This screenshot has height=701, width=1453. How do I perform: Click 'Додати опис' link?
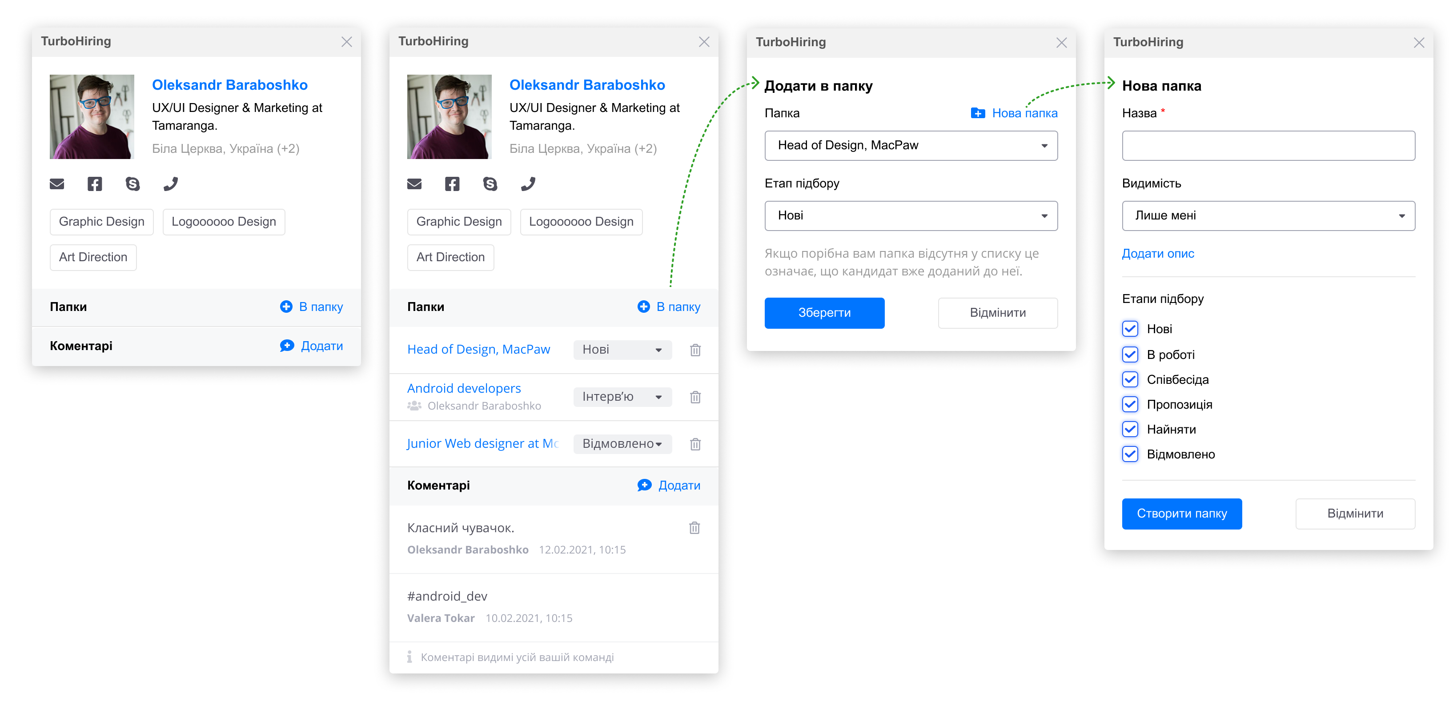tap(1158, 254)
